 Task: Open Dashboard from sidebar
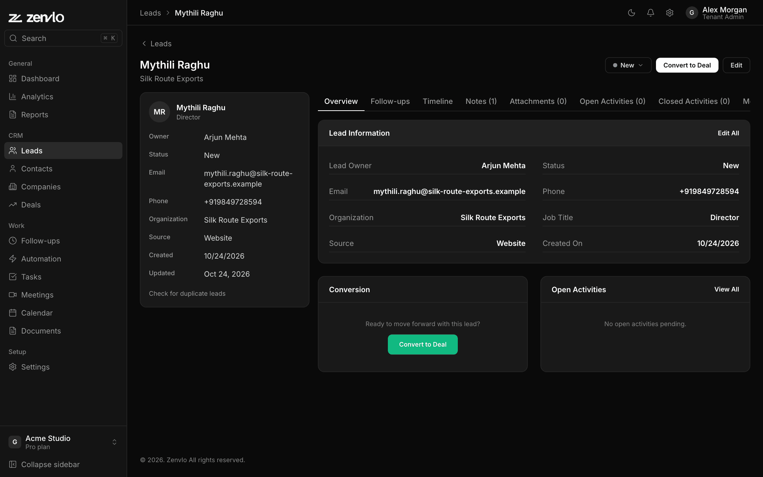click(63, 78)
